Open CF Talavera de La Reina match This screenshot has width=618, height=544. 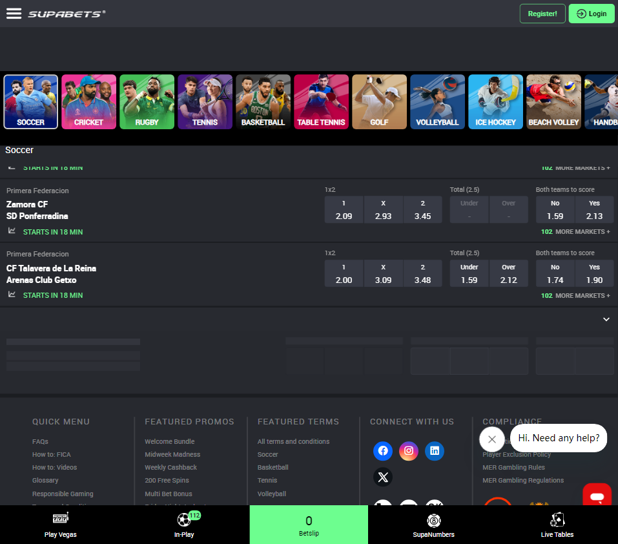pyautogui.click(x=51, y=274)
